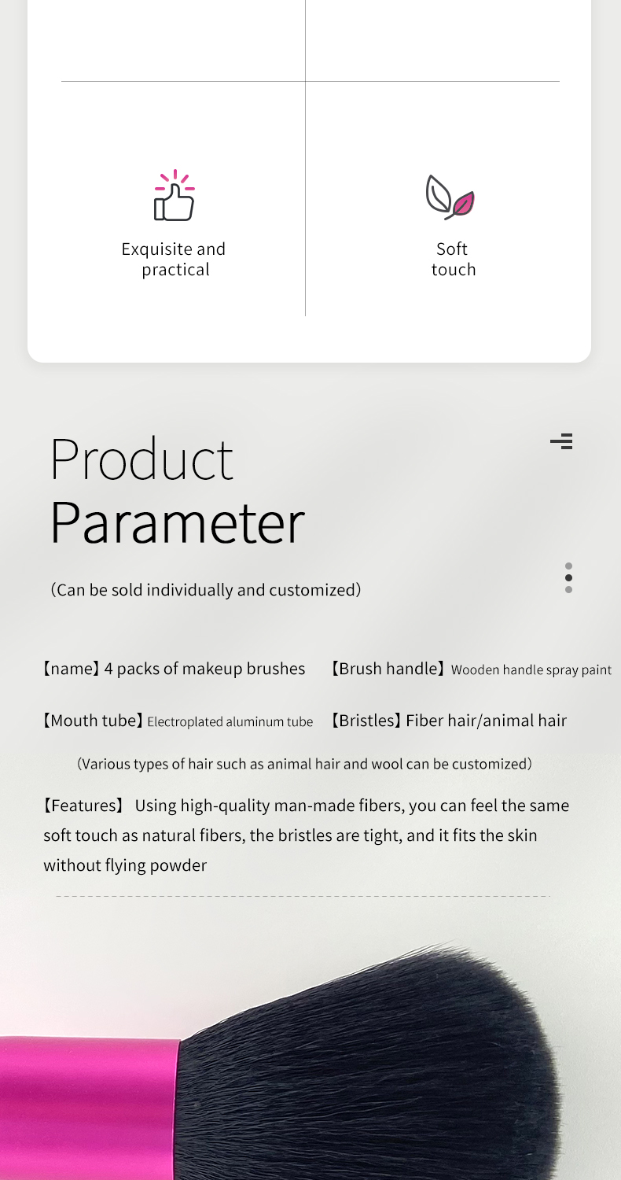Click the middle dark dot indicator
The width and height of the screenshot is (621, 1180).
pos(568,577)
